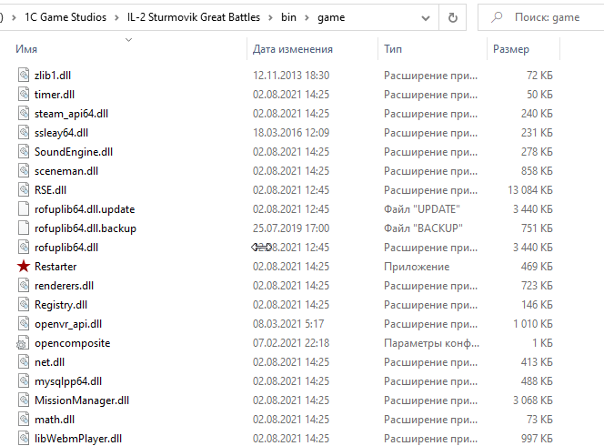Click the rofuplib64.dll file icon
The height and width of the screenshot is (446, 604).
(x=24, y=248)
